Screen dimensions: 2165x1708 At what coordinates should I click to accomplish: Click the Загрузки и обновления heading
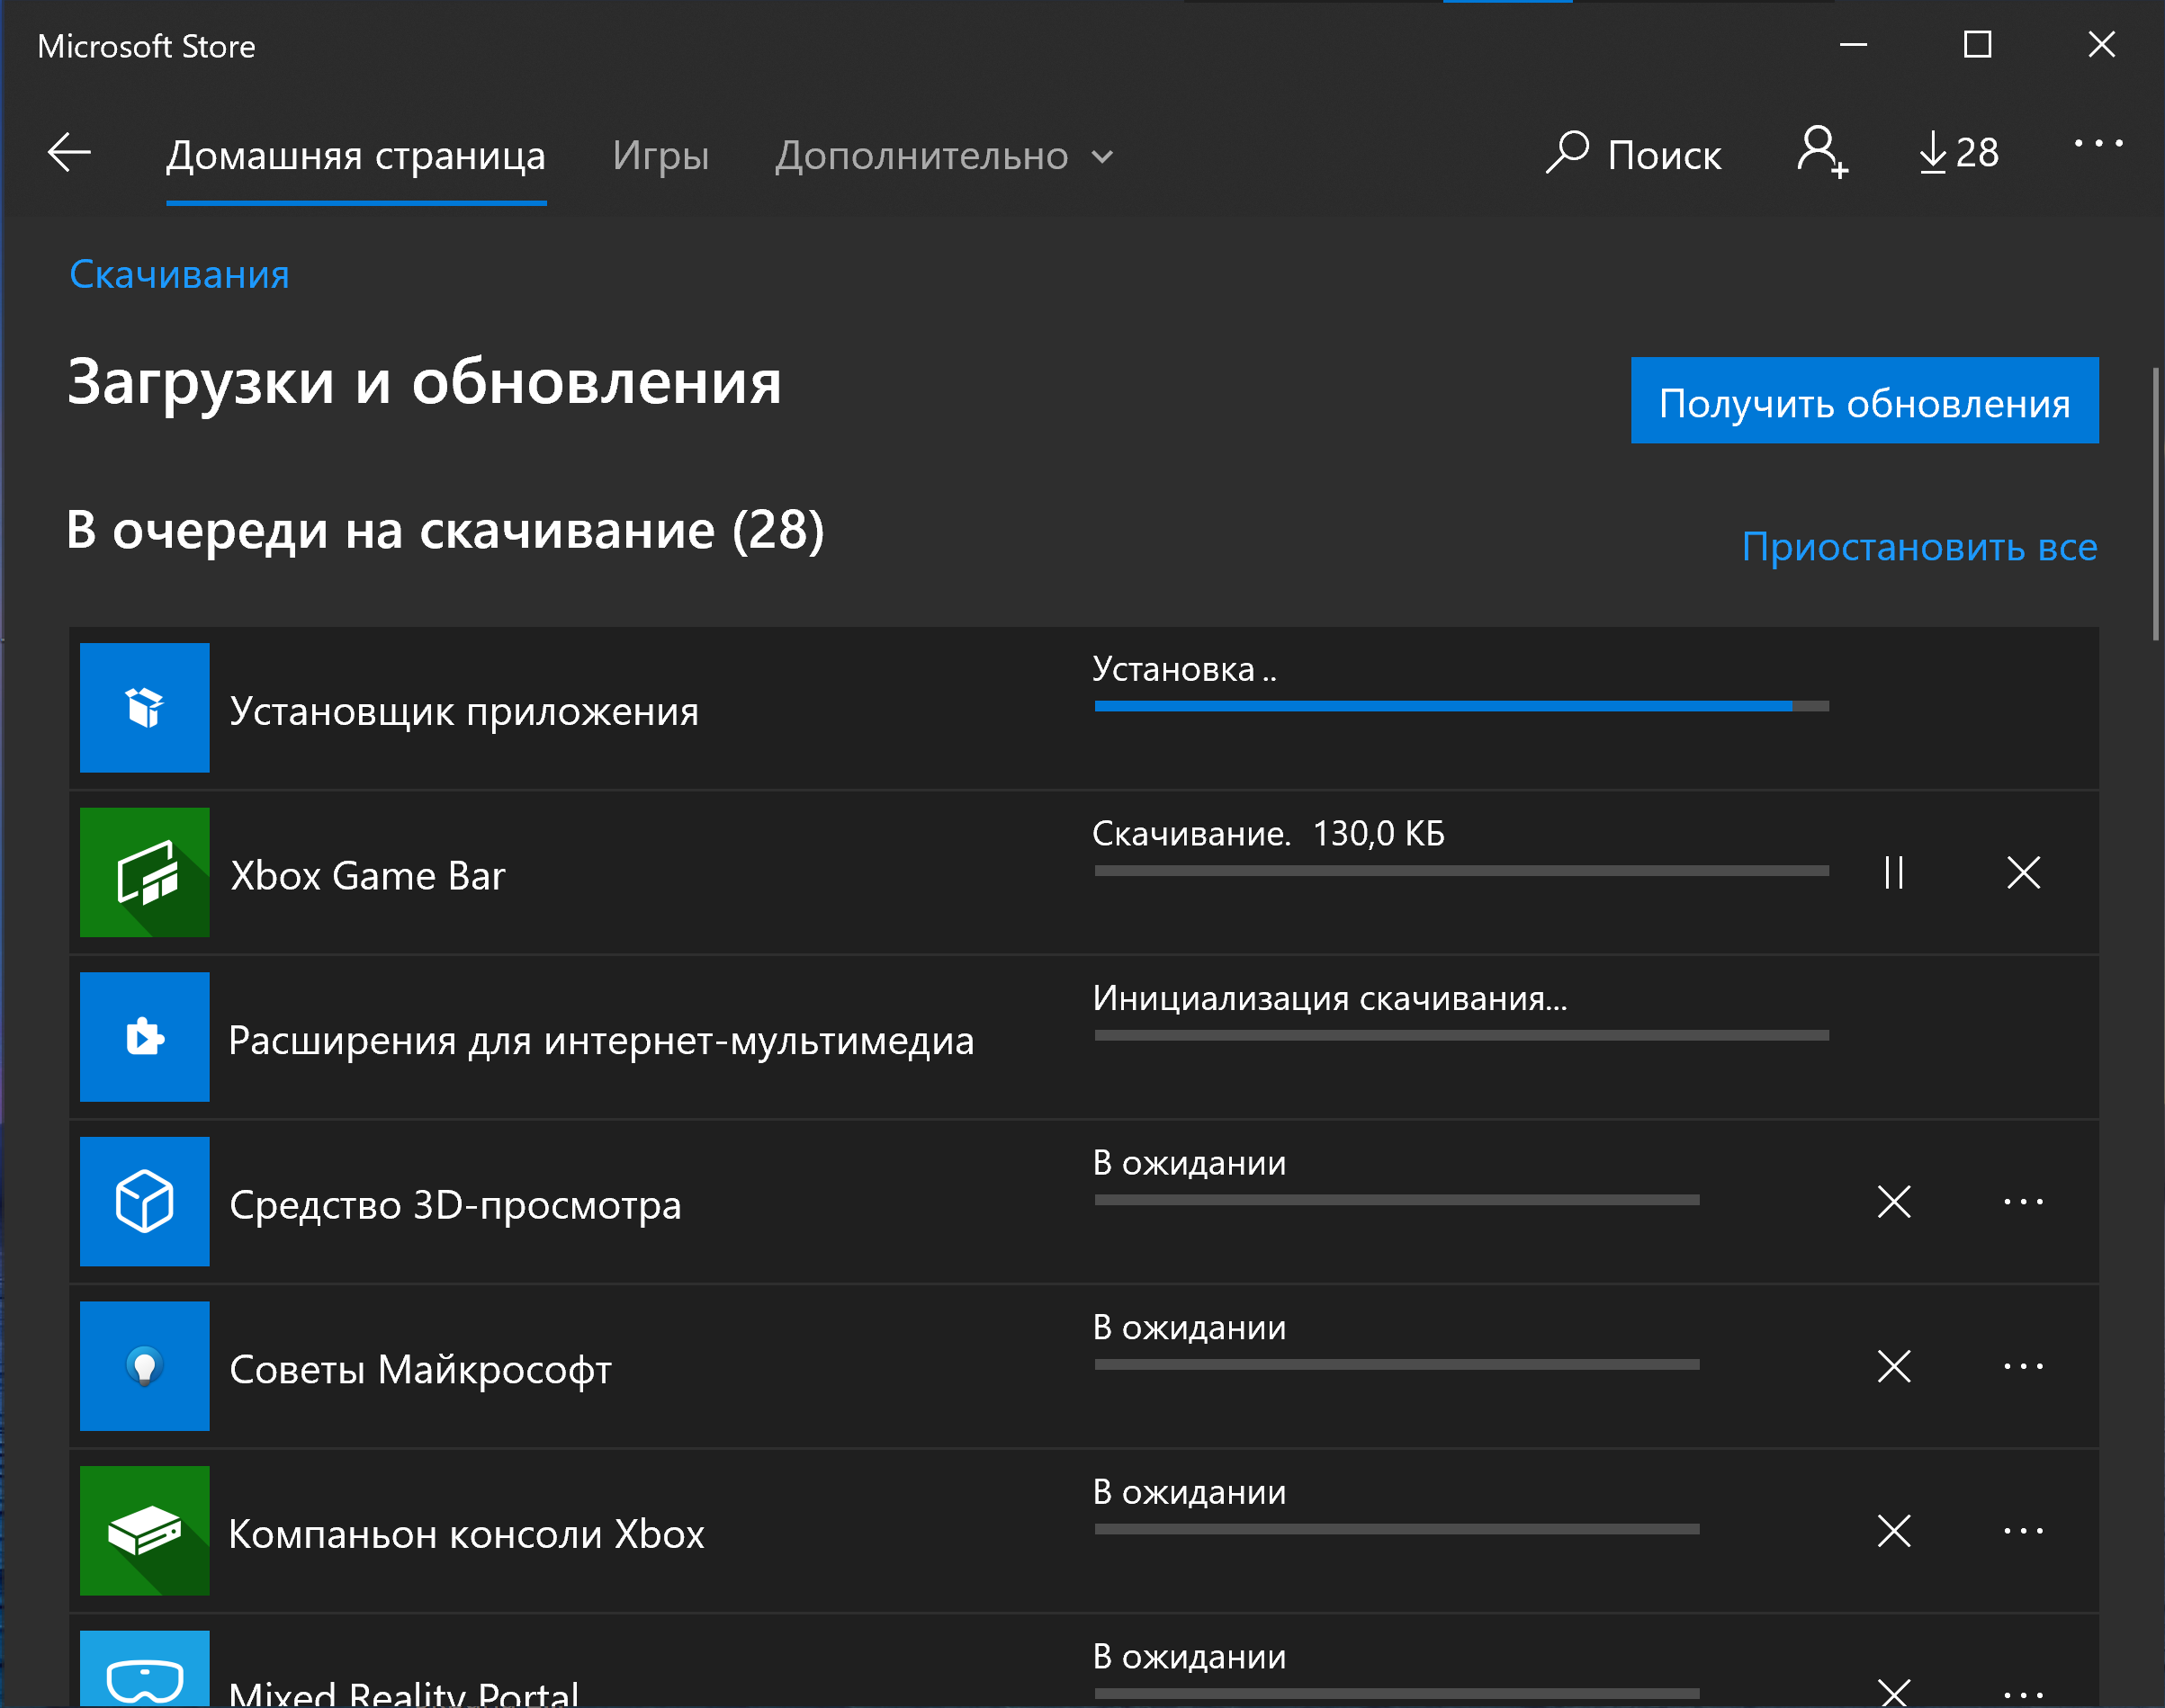click(424, 383)
